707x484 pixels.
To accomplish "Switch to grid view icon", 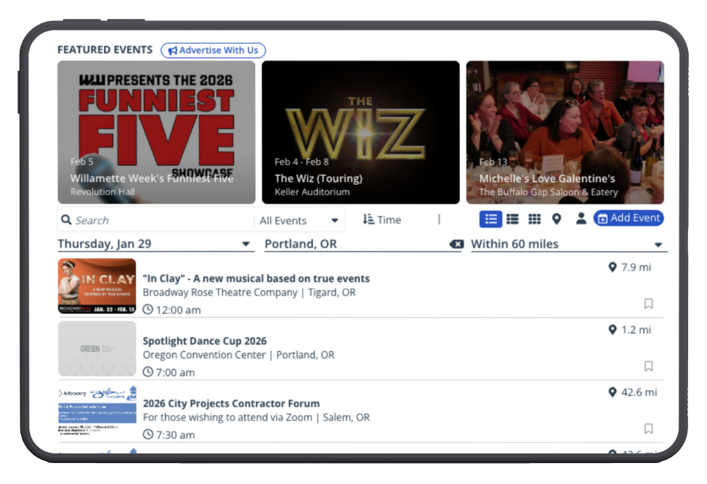I will 534,219.
